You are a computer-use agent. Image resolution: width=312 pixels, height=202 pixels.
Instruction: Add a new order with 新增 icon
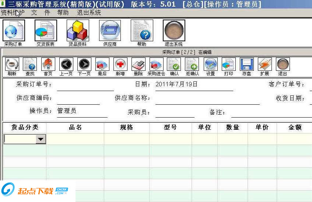point(120,64)
